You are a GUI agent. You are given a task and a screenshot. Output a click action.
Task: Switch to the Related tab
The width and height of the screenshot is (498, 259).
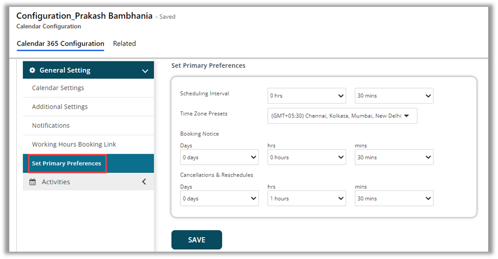124,44
